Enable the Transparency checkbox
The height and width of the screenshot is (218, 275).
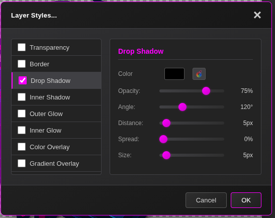(x=22, y=47)
